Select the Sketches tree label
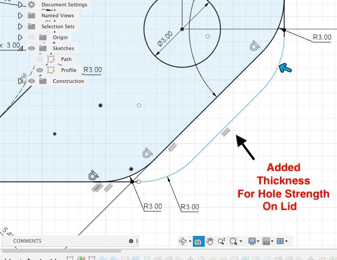 click(63, 48)
